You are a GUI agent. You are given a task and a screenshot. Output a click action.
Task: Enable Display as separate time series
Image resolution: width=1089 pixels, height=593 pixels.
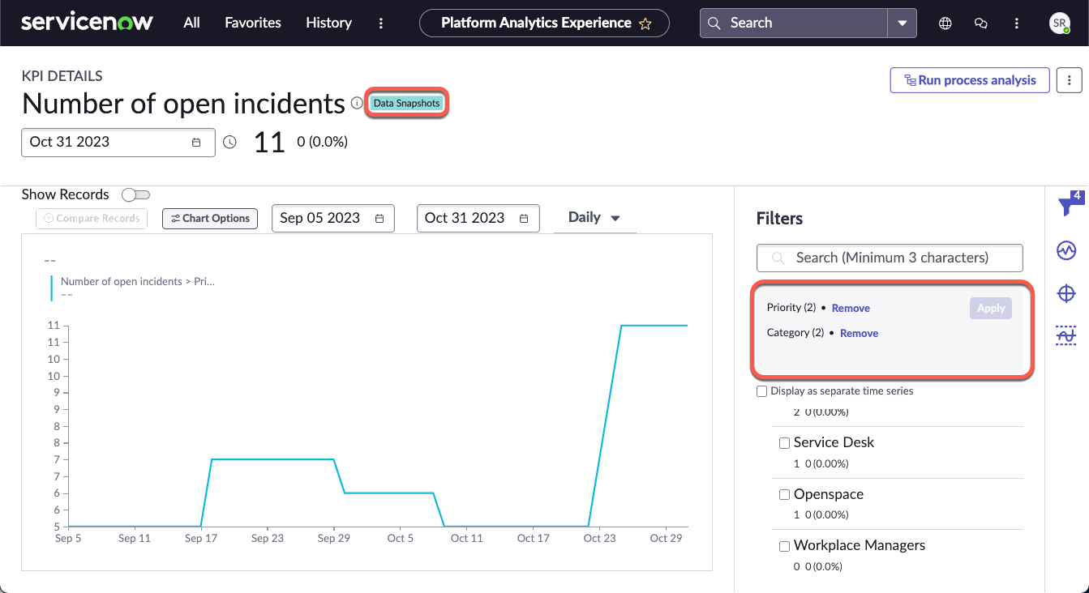coord(761,391)
